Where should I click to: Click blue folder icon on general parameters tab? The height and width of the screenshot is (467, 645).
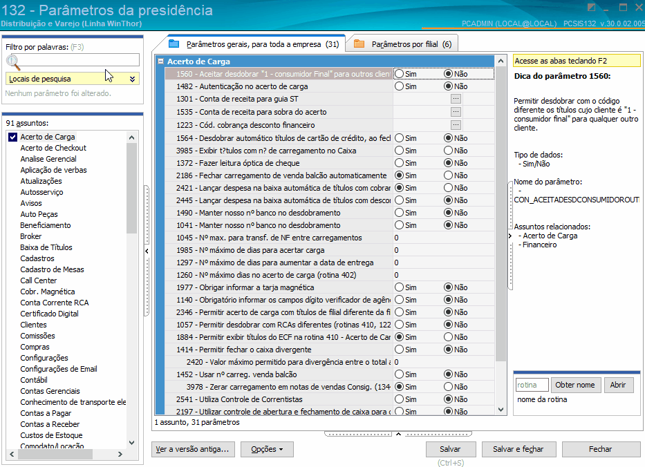pos(174,44)
